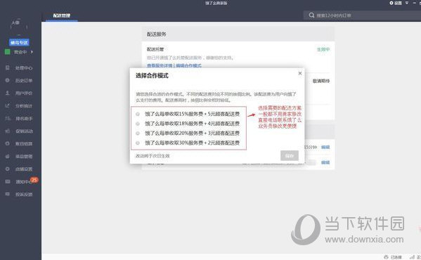Click the printer status icon at bottom
This screenshot has height=260, width=421.
click(x=386, y=256)
